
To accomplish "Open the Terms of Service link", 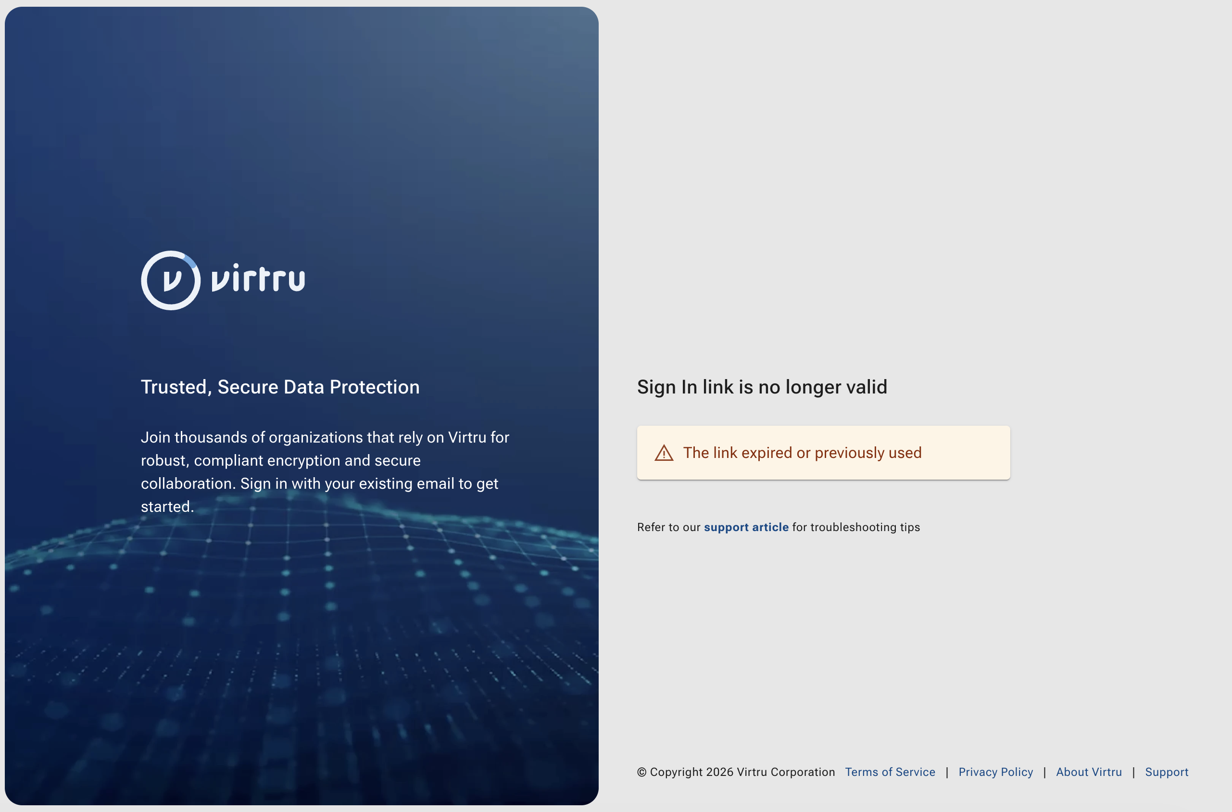I will click(890, 772).
